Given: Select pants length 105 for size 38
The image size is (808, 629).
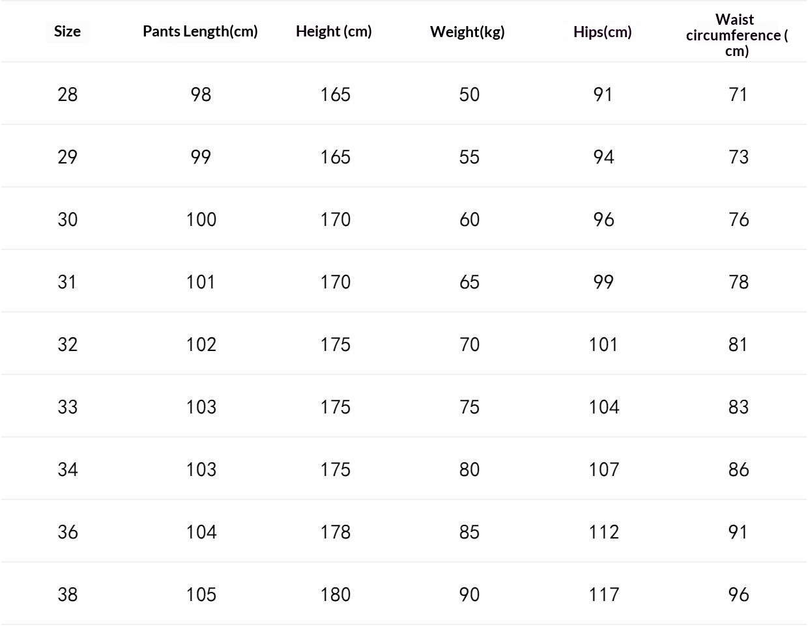Looking at the screenshot, I should tap(201, 594).
